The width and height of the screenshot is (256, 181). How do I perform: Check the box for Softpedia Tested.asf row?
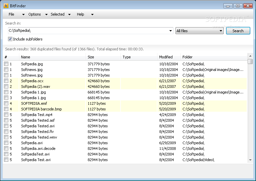click(6, 120)
